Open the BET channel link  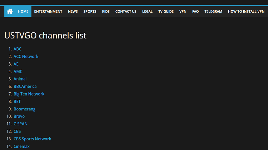pos(17,102)
